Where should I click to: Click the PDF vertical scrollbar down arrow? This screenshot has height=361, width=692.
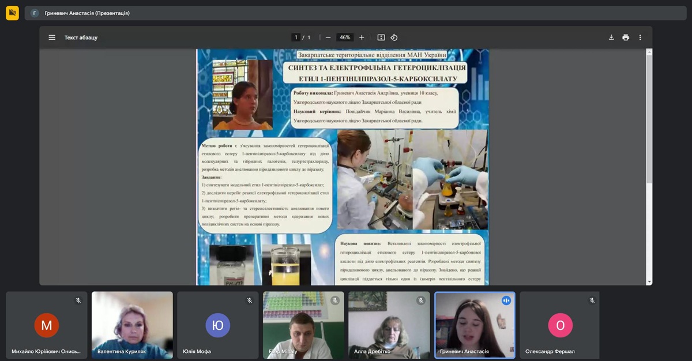[x=649, y=282]
